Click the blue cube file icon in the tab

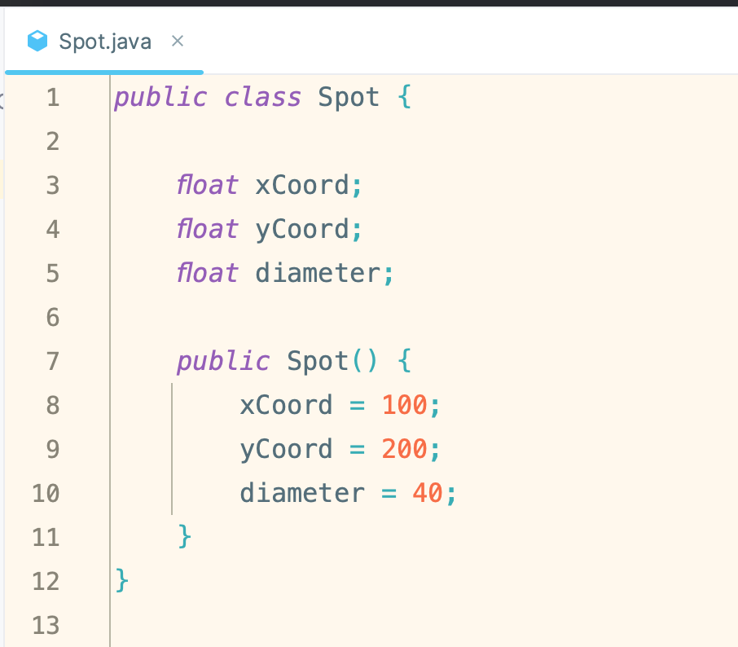(37, 41)
